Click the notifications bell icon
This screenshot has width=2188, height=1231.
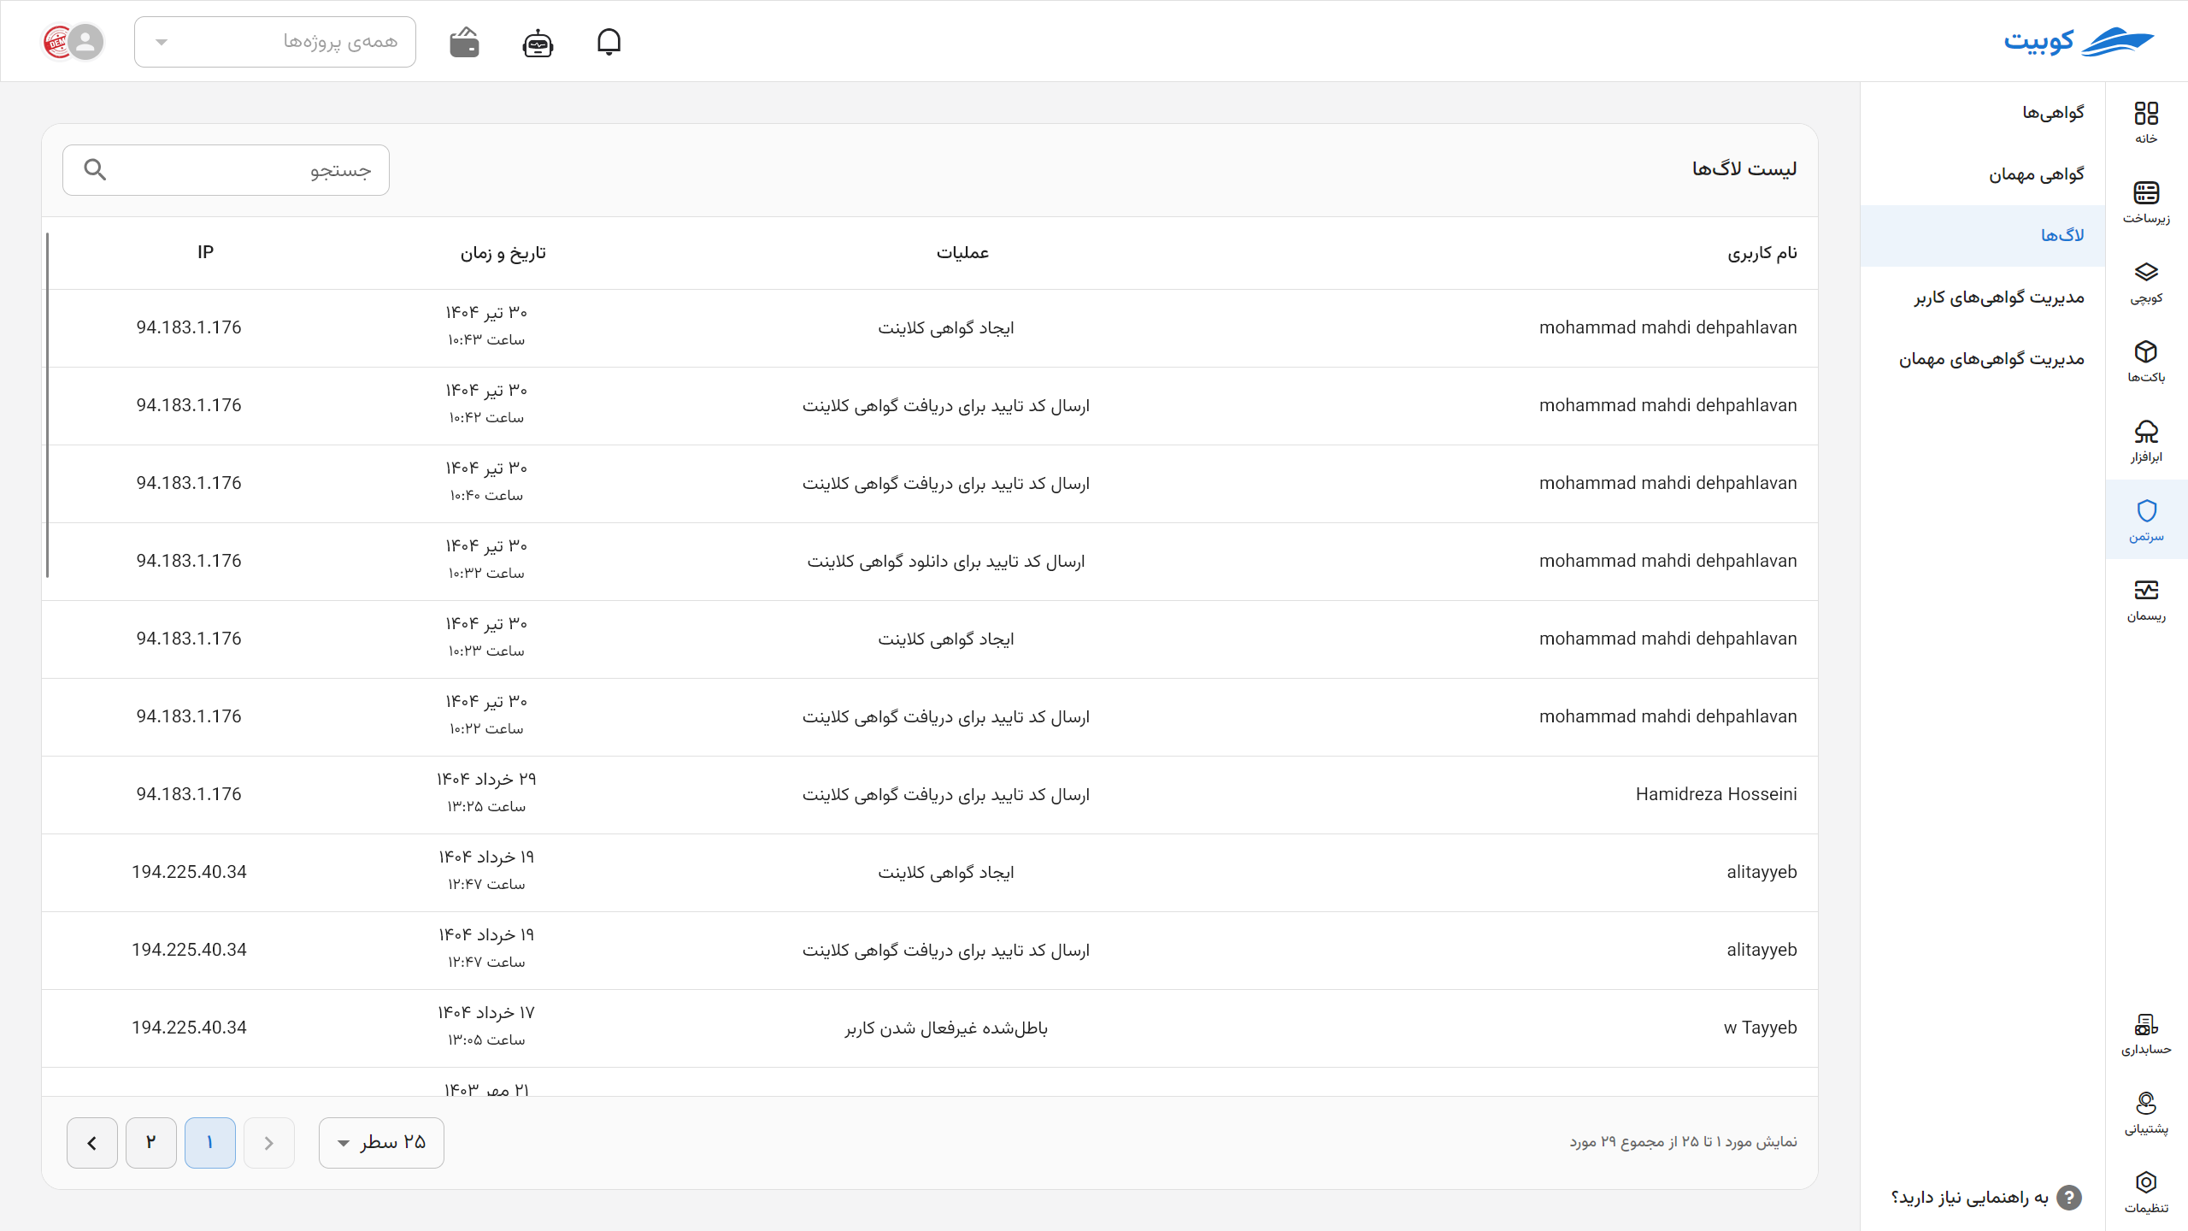point(609,41)
